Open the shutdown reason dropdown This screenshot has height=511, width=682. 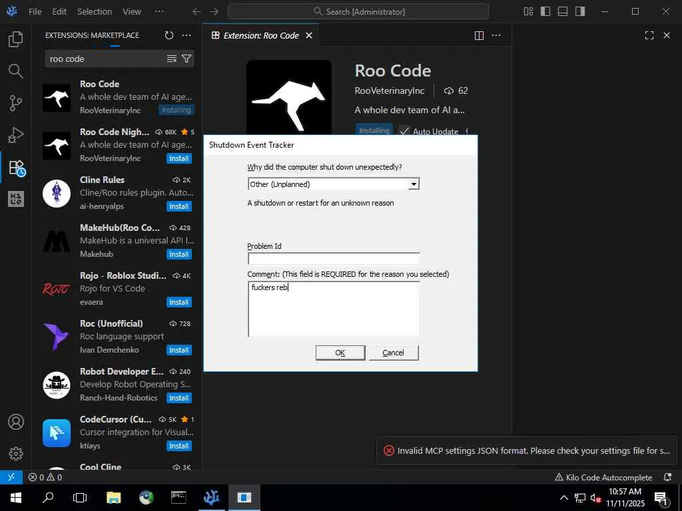click(x=414, y=184)
